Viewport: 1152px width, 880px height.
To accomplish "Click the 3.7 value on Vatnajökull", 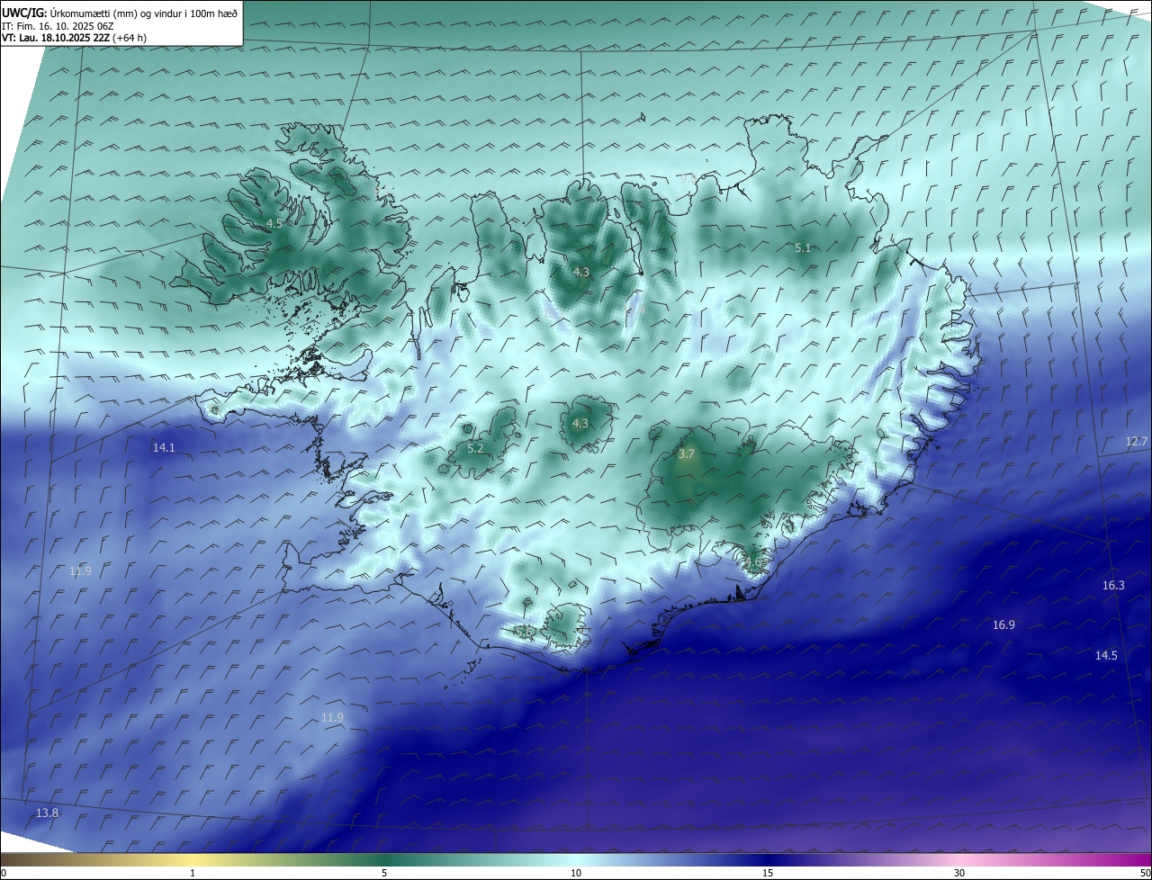I will [x=687, y=454].
